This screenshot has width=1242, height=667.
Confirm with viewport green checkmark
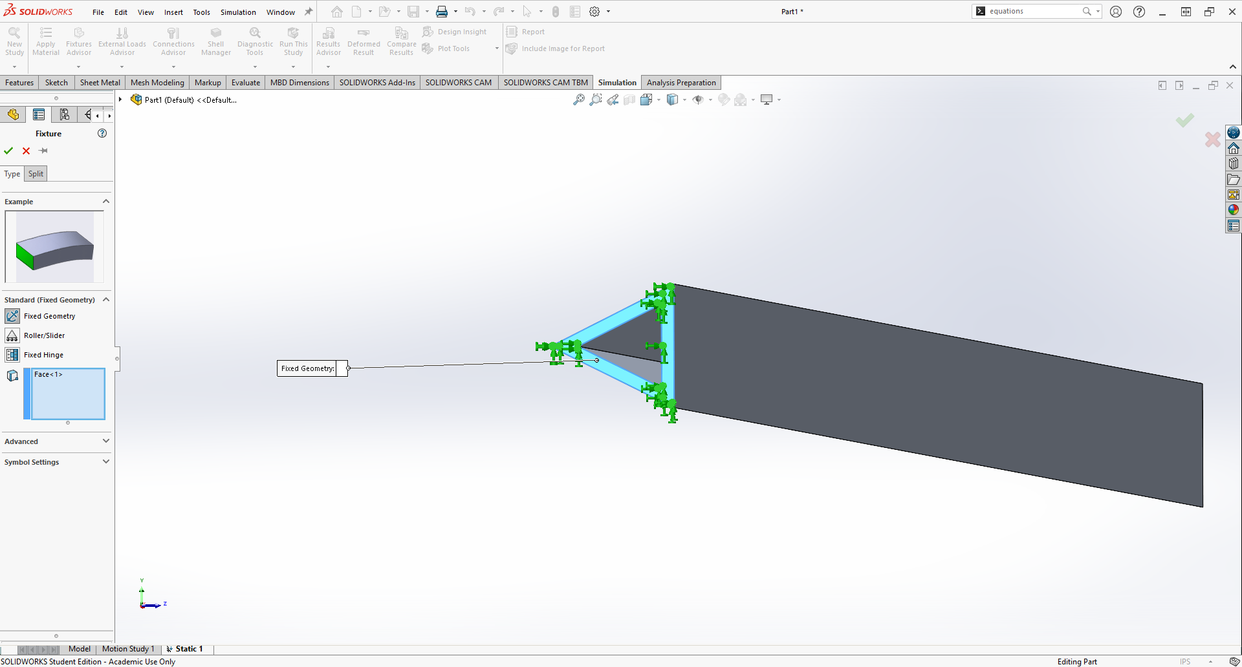[1185, 121]
